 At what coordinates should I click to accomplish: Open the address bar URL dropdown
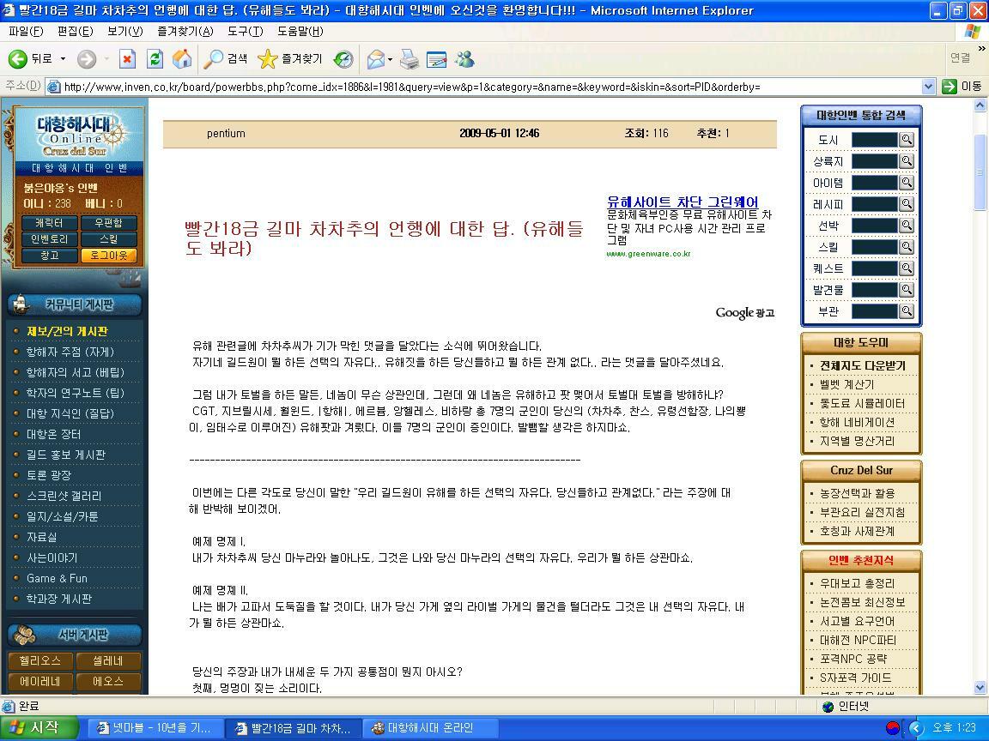928,87
